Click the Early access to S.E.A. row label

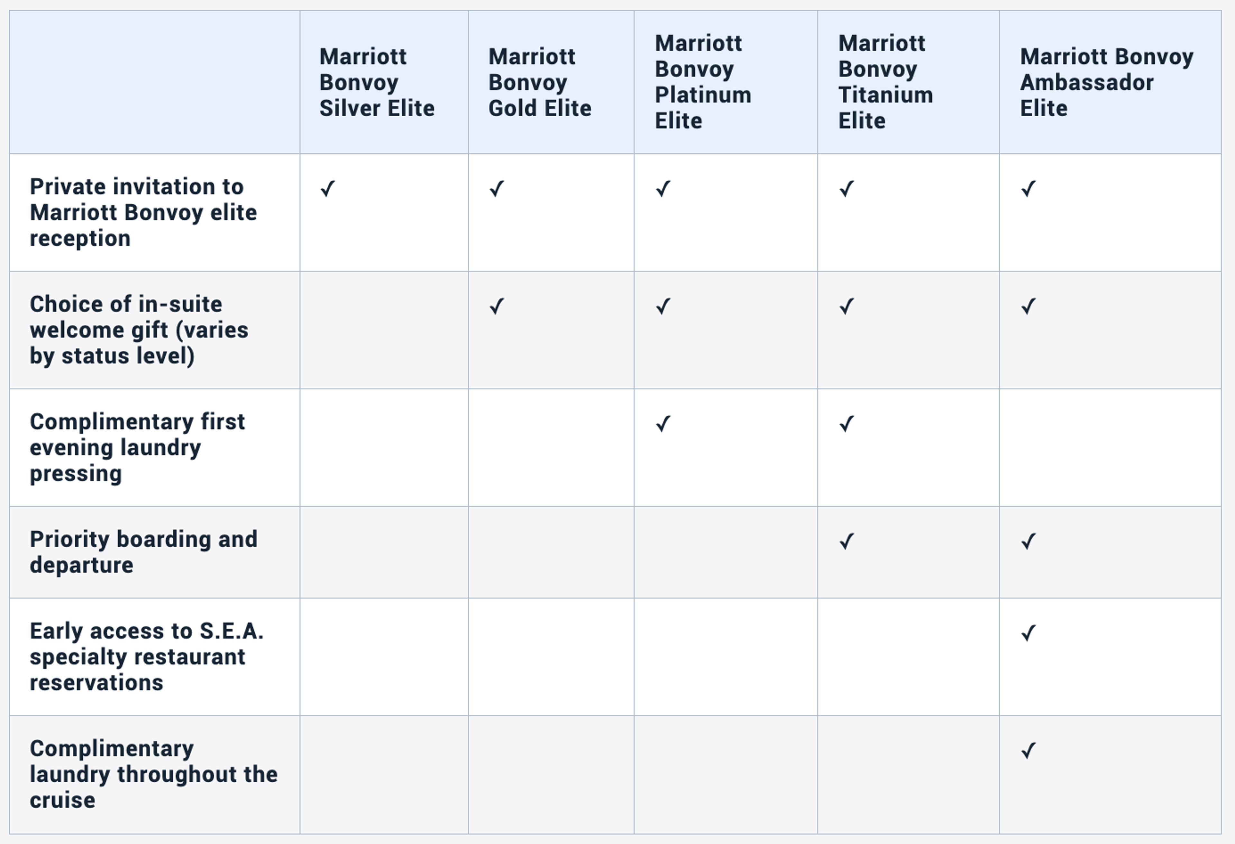(x=147, y=657)
